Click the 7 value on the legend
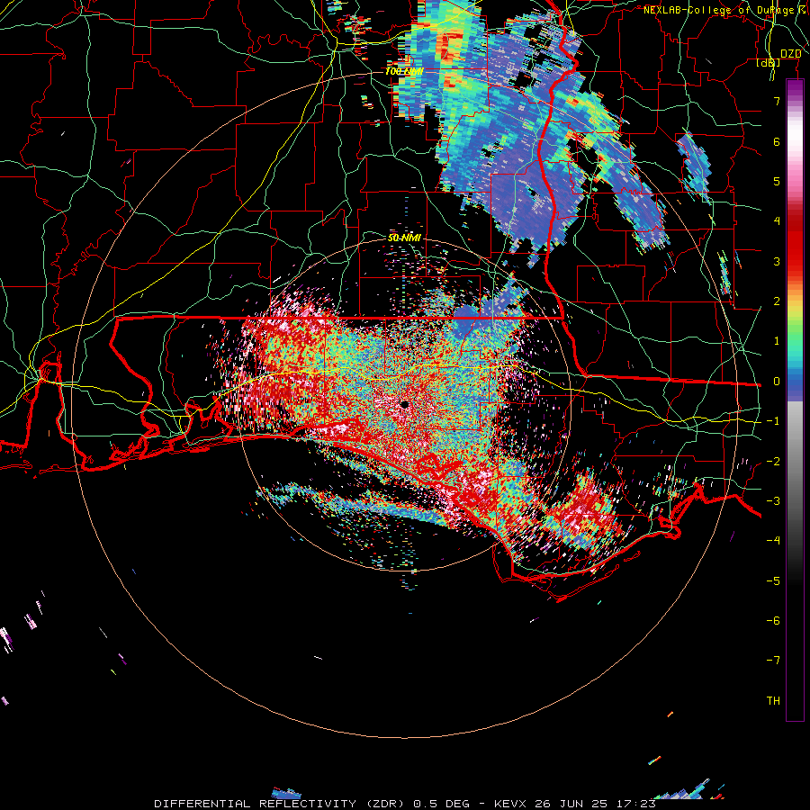The image size is (810, 810). coord(777,101)
